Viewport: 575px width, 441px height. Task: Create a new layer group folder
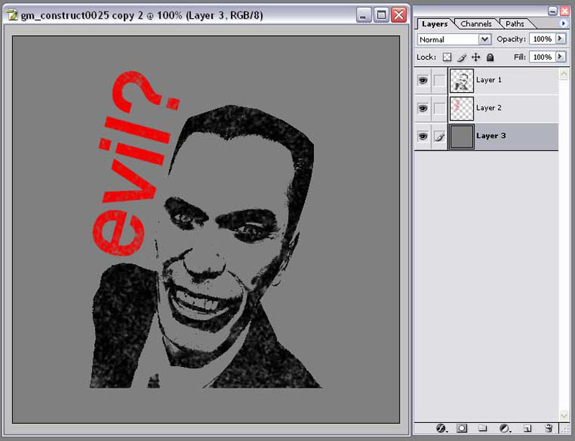(x=483, y=428)
